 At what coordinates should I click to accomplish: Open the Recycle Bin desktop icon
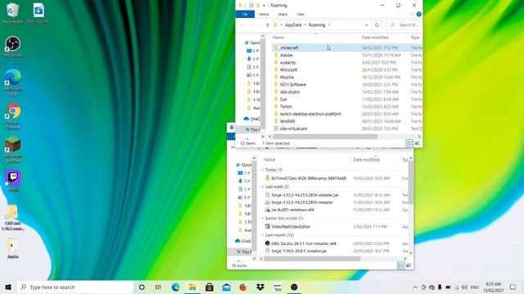click(13, 13)
